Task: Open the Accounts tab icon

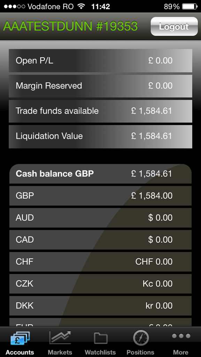Action: [20, 338]
